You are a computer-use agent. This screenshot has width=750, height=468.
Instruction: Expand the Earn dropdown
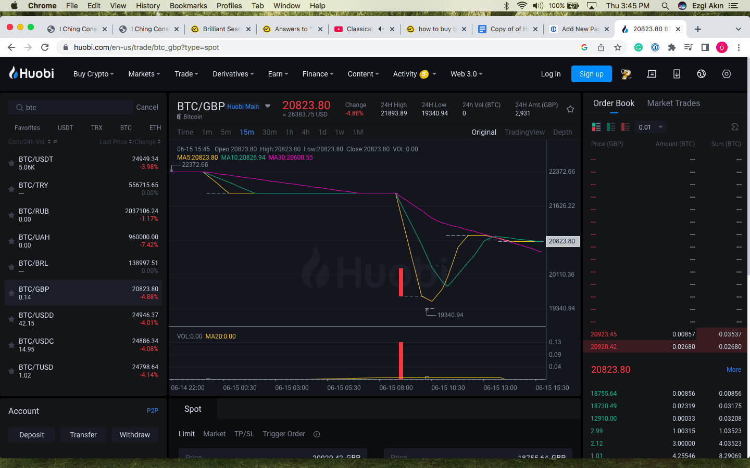278,74
